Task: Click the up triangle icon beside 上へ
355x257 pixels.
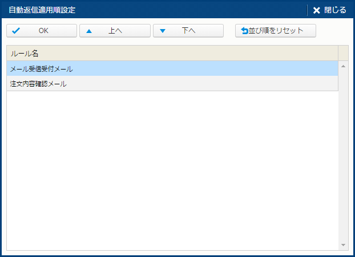Action: [x=89, y=31]
